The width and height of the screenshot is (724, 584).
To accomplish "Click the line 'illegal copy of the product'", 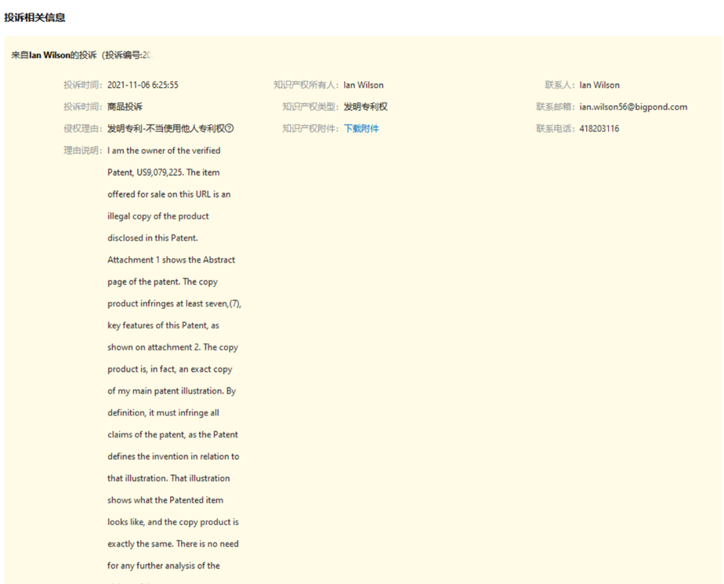I will click(158, 216).
